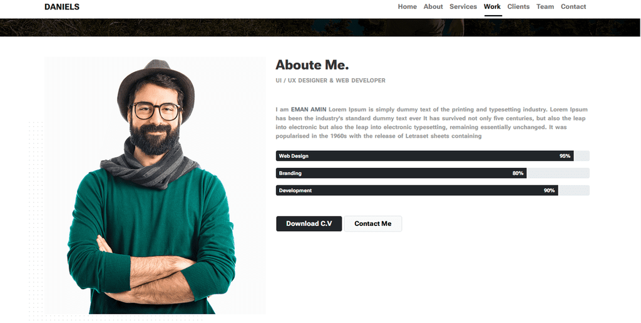Click the Development progress bar
The height and width of the screenshot is (323, 641).
click(x=433, y=190)
